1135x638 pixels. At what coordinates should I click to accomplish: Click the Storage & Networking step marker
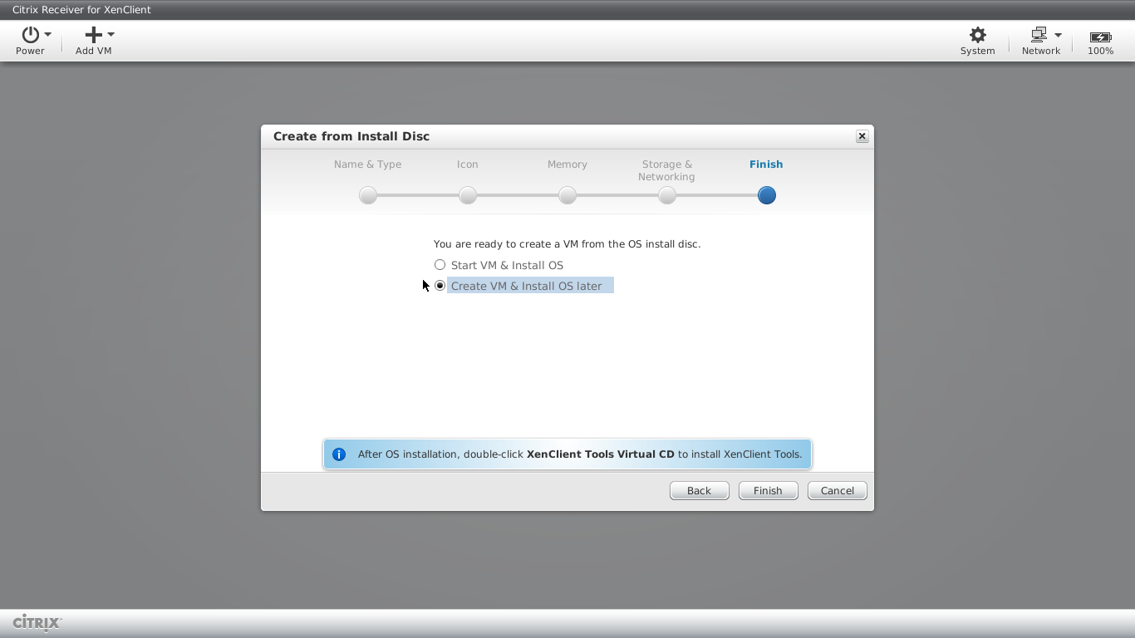coord(667,195)
